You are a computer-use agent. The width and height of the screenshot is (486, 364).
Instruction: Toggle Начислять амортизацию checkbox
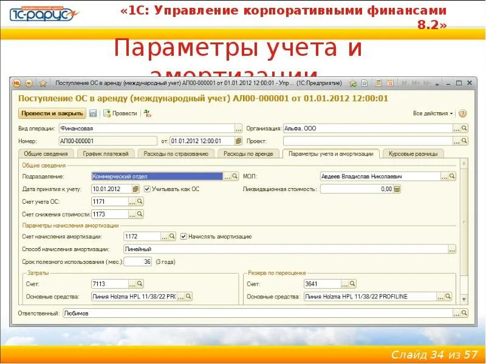(183, 237)
